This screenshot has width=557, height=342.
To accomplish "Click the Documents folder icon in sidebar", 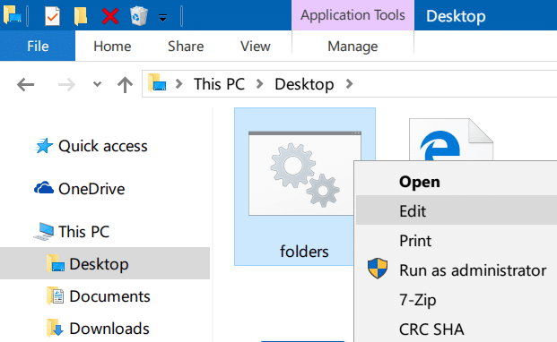I will click(x=55, y=296).
